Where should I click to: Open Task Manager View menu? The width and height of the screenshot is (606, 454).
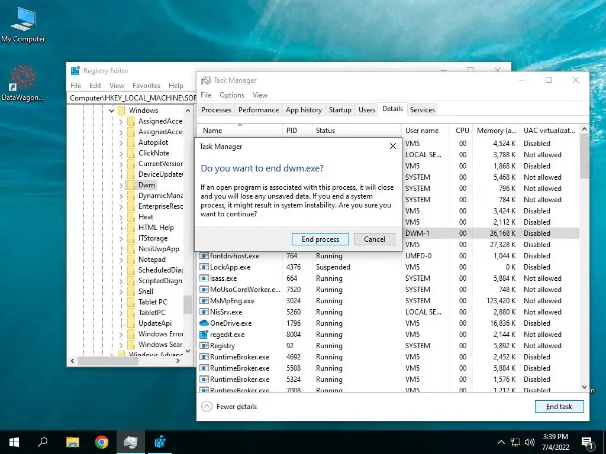point(260,95)
